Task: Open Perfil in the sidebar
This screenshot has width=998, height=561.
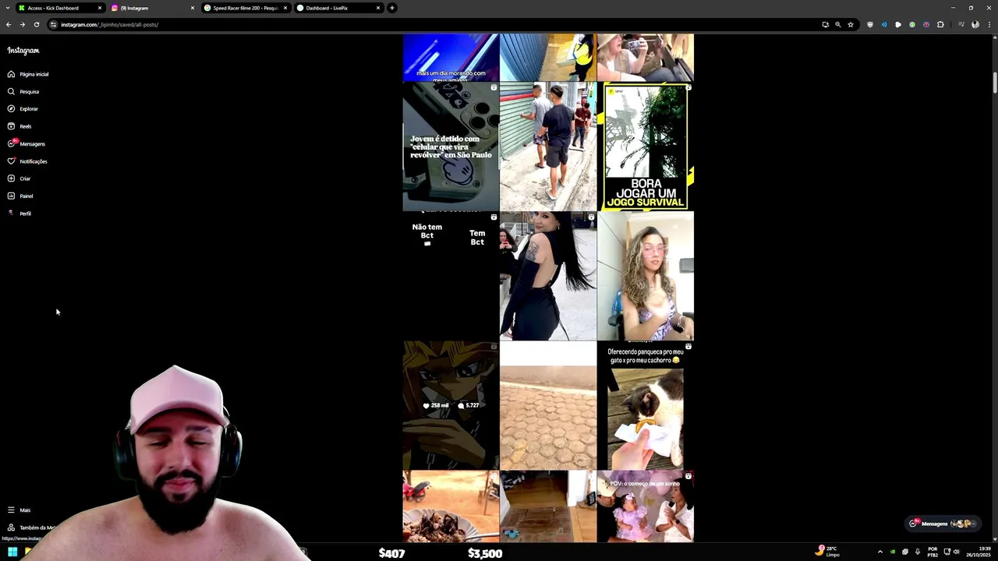Action: [19, 213]
